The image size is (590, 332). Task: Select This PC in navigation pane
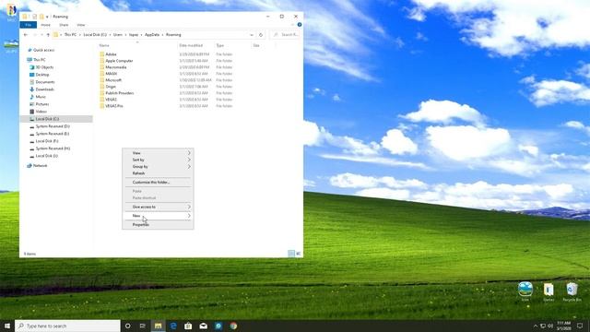pos(39,60)
